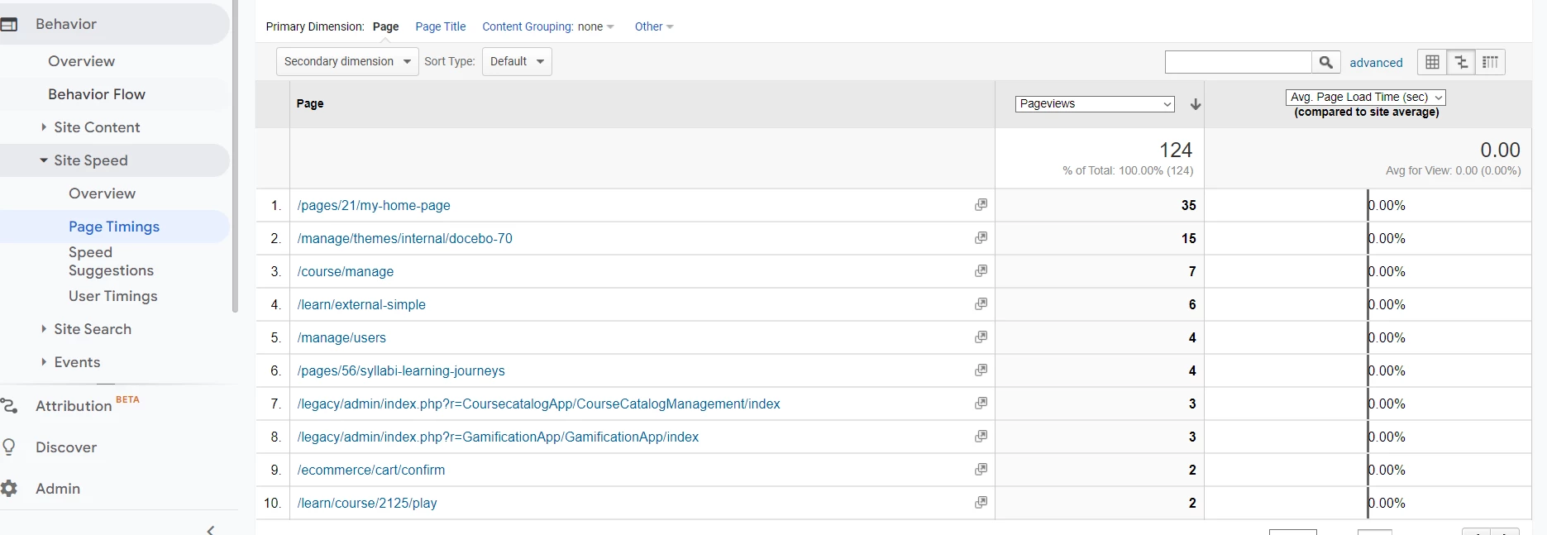Open /pages/21/my-home-page in new window icon

981,204
